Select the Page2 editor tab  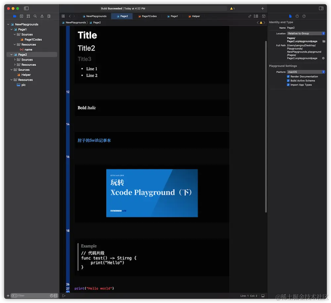pyautogui.click(x=122, y=16)
